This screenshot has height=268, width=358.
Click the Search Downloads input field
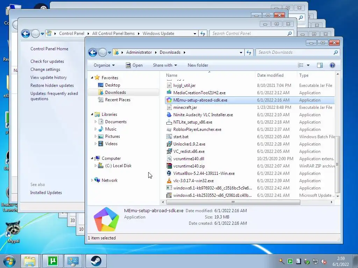[x=298, y=52]
